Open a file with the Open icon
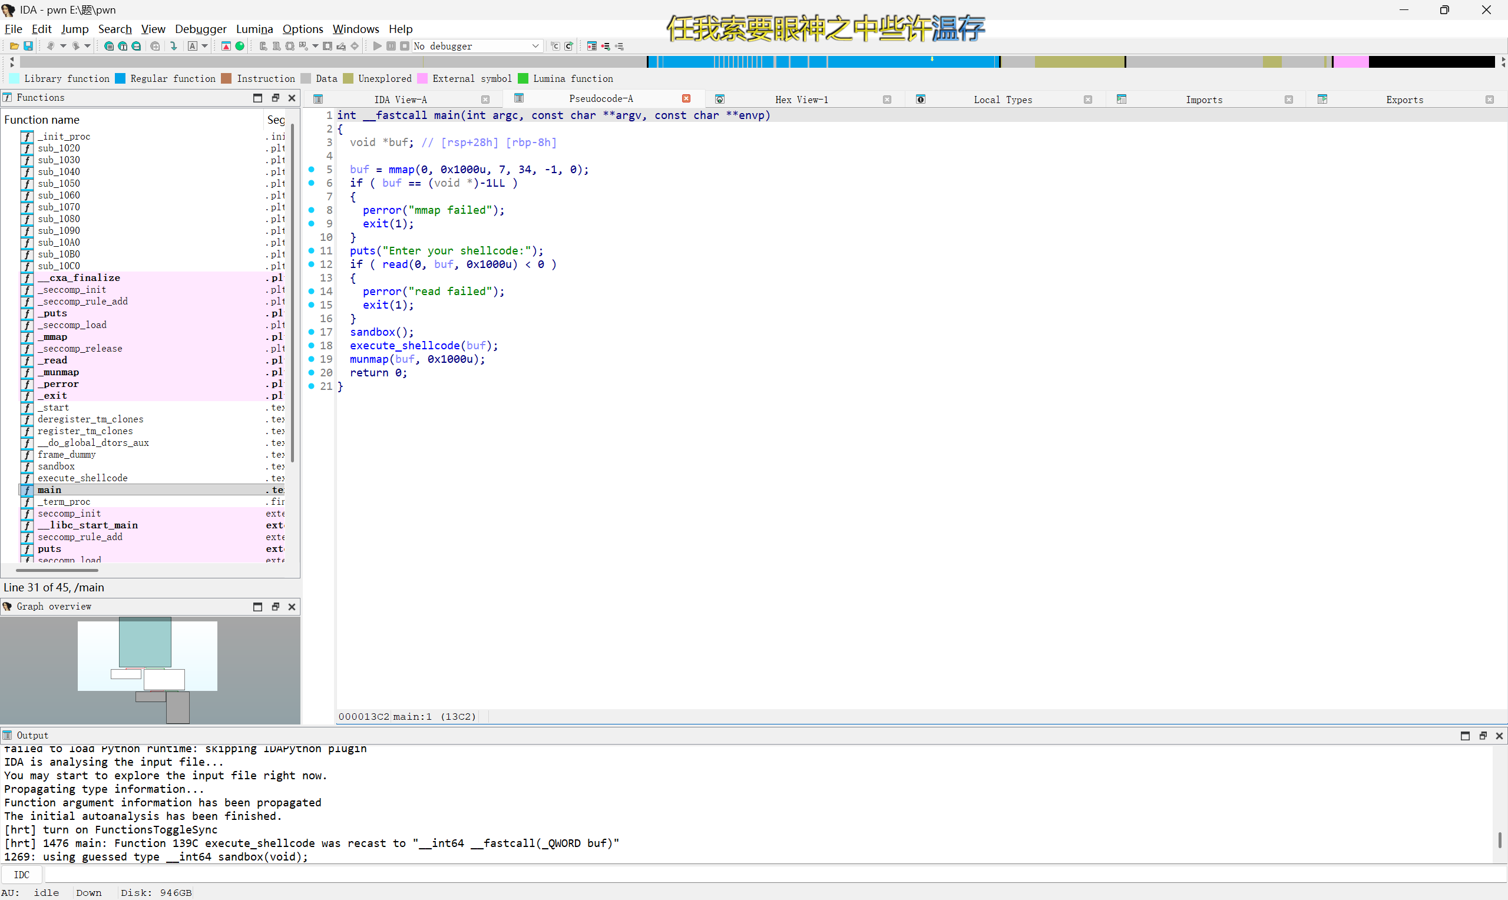Screen dimensions: 1508x900 click(14, 45)
